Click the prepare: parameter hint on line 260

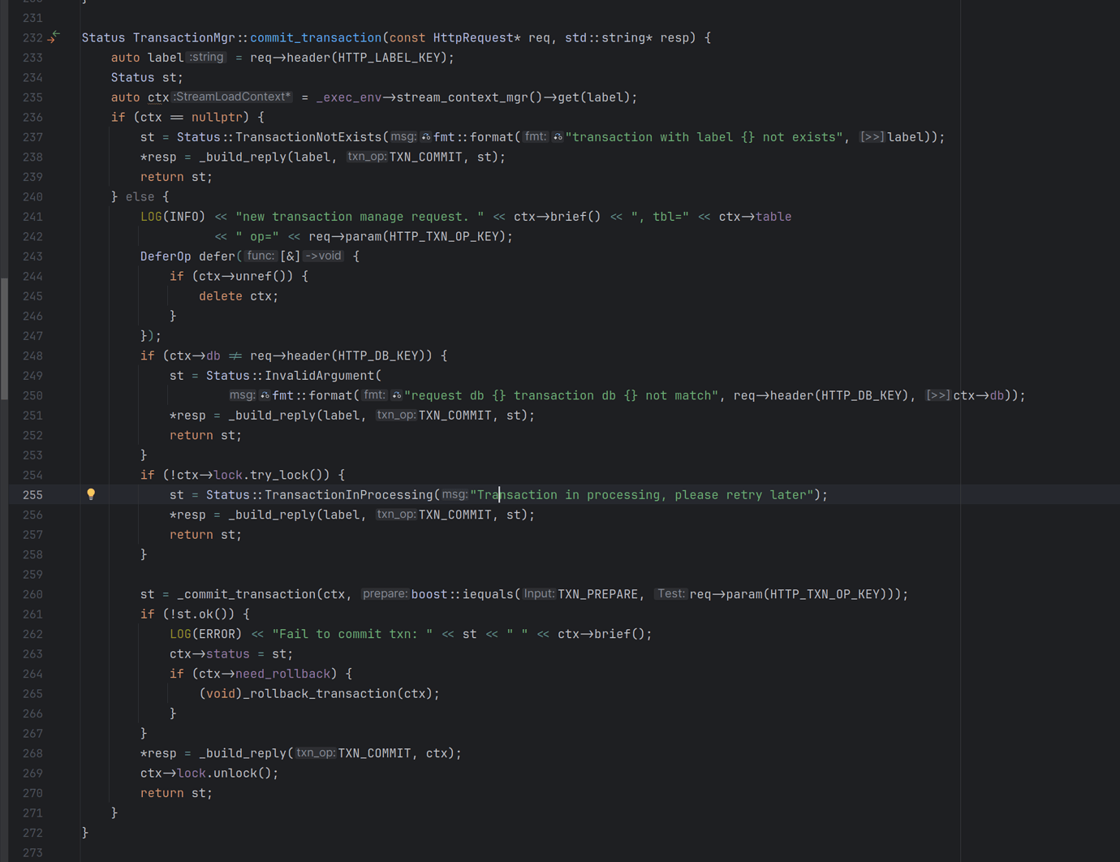(385, 594)
